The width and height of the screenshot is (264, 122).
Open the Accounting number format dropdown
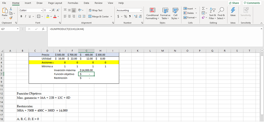point(141,10)
